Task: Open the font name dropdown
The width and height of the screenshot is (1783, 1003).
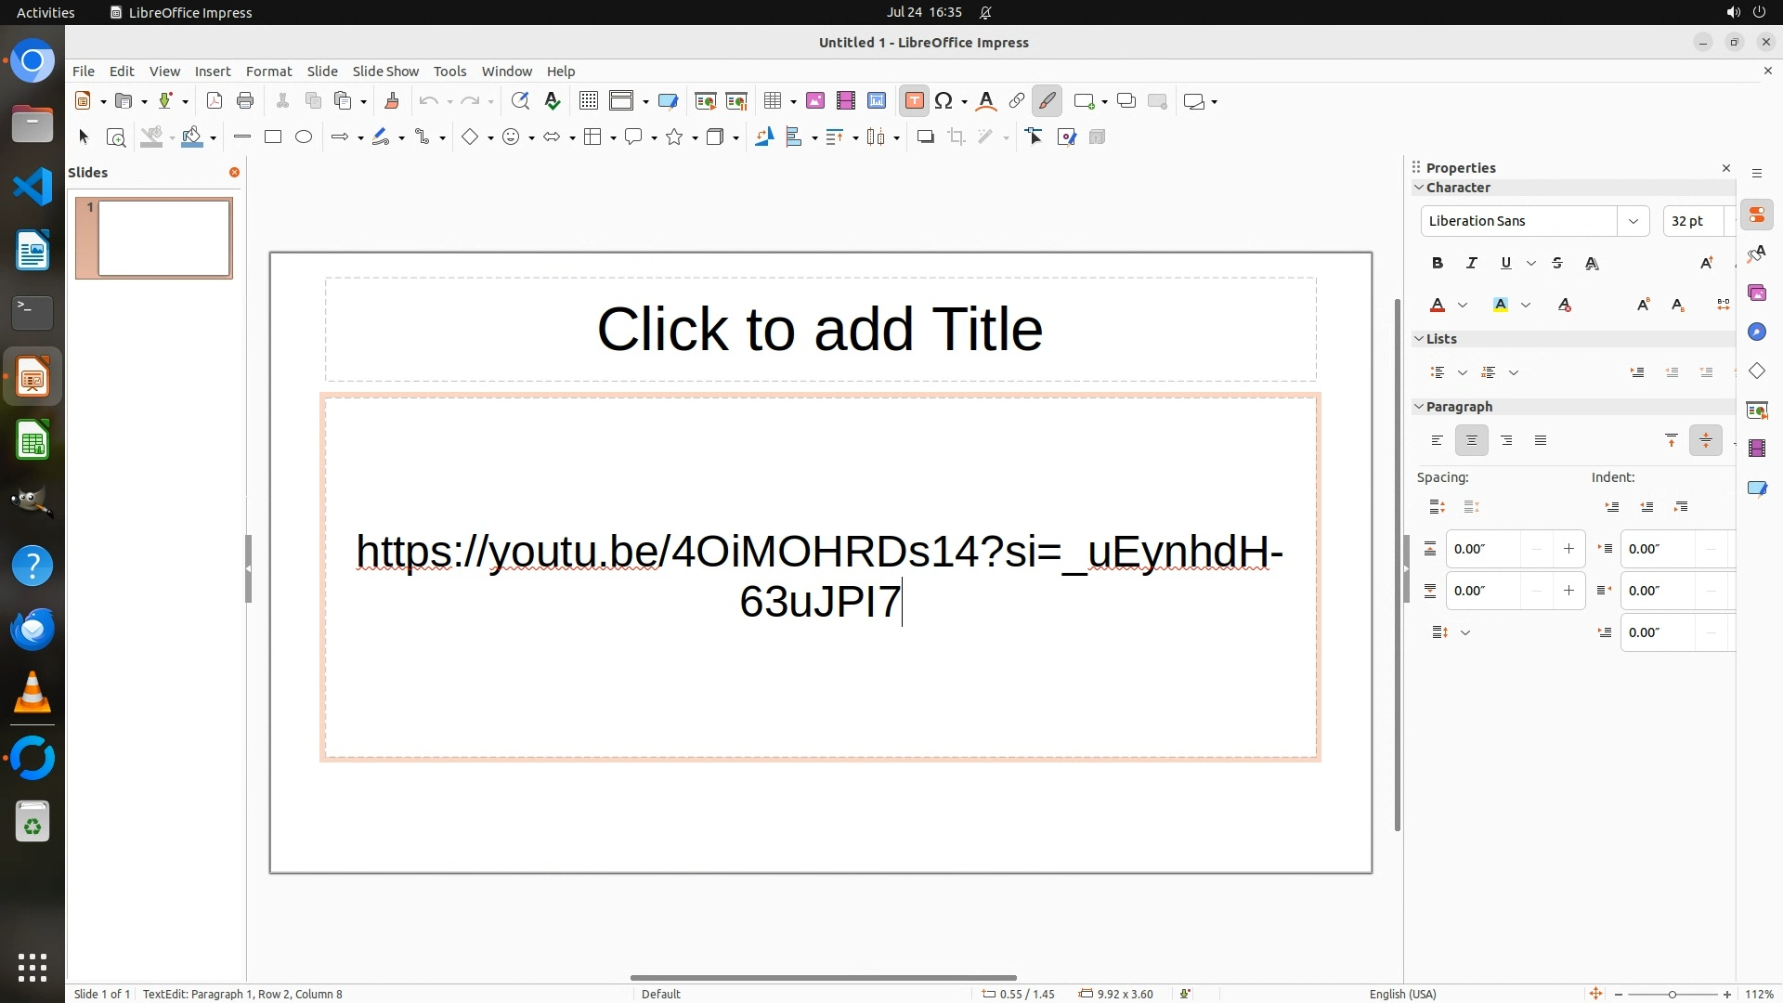Action: coord(1633,221)
